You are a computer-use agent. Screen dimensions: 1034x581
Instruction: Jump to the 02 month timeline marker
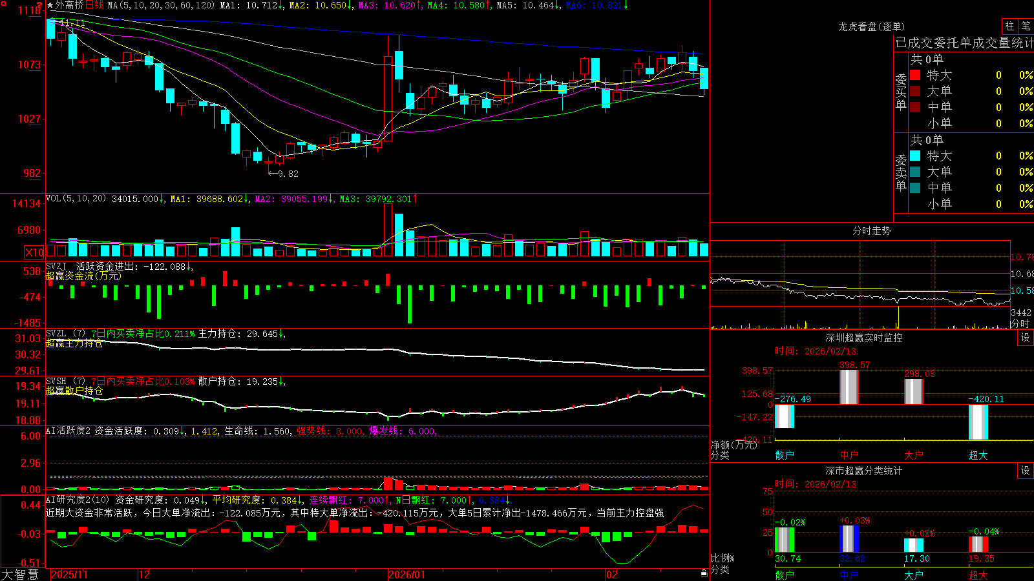pyautogui.click(x=612, y=575)
